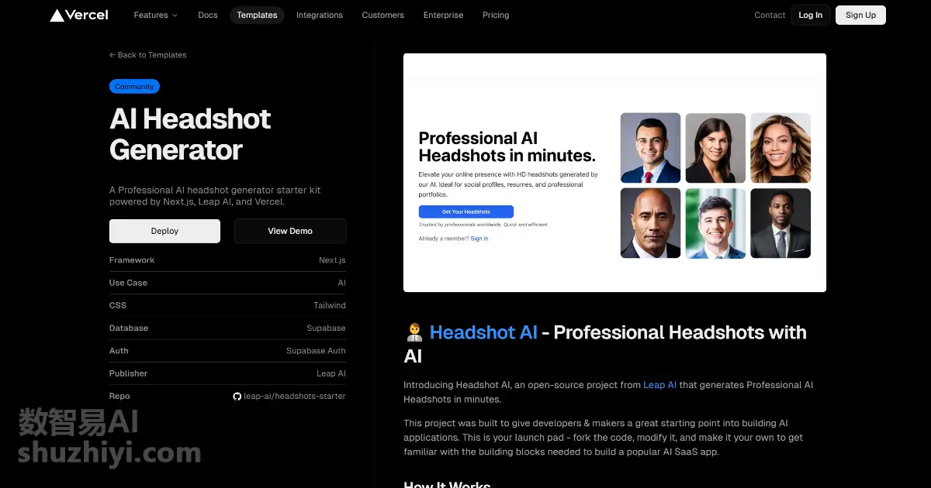Click the Headshot AI heading link
931x488 pixels.
pyautogui.click(x=483, y=333)
